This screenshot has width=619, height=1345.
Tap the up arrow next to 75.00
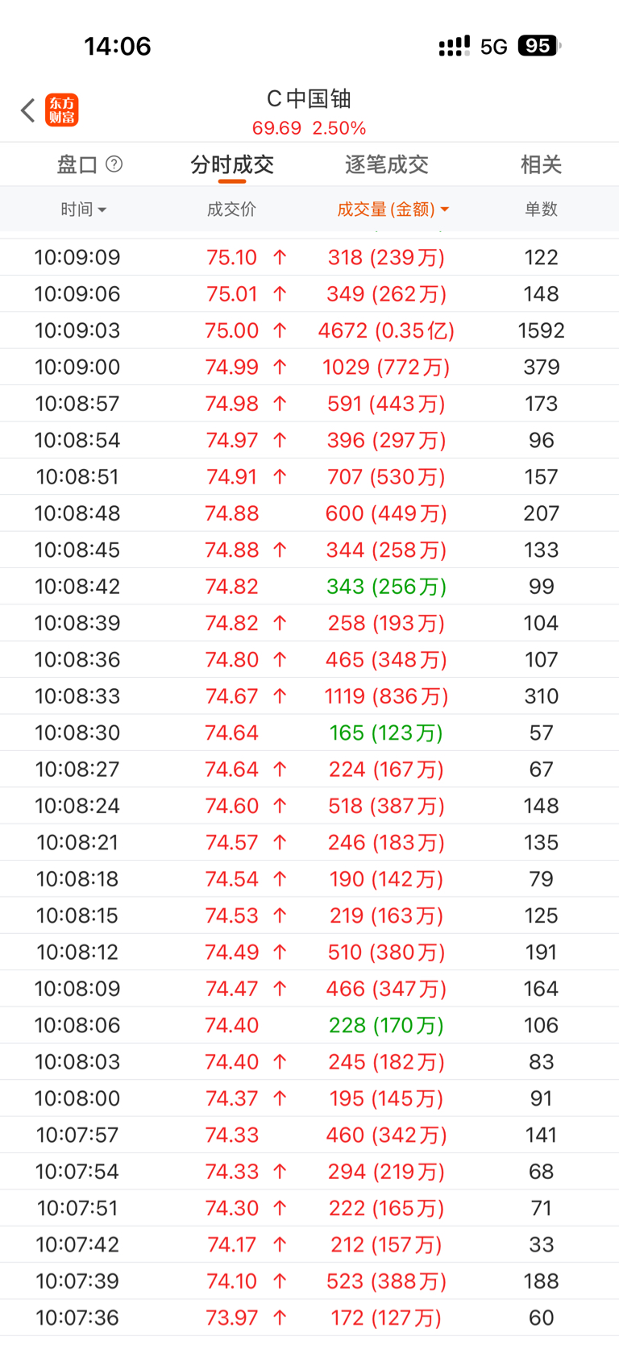280,330
